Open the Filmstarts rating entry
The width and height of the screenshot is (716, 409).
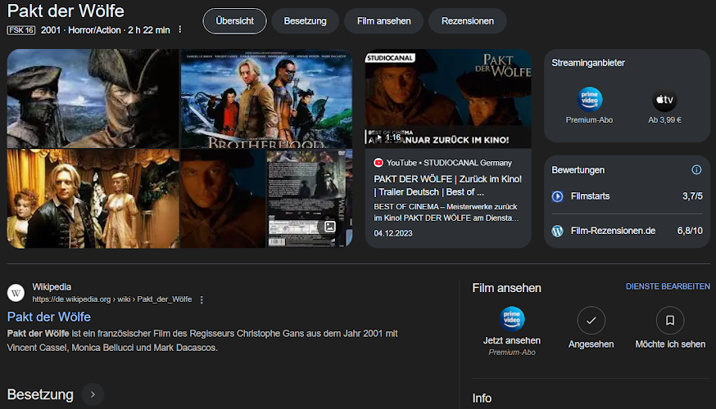(627, 196)
